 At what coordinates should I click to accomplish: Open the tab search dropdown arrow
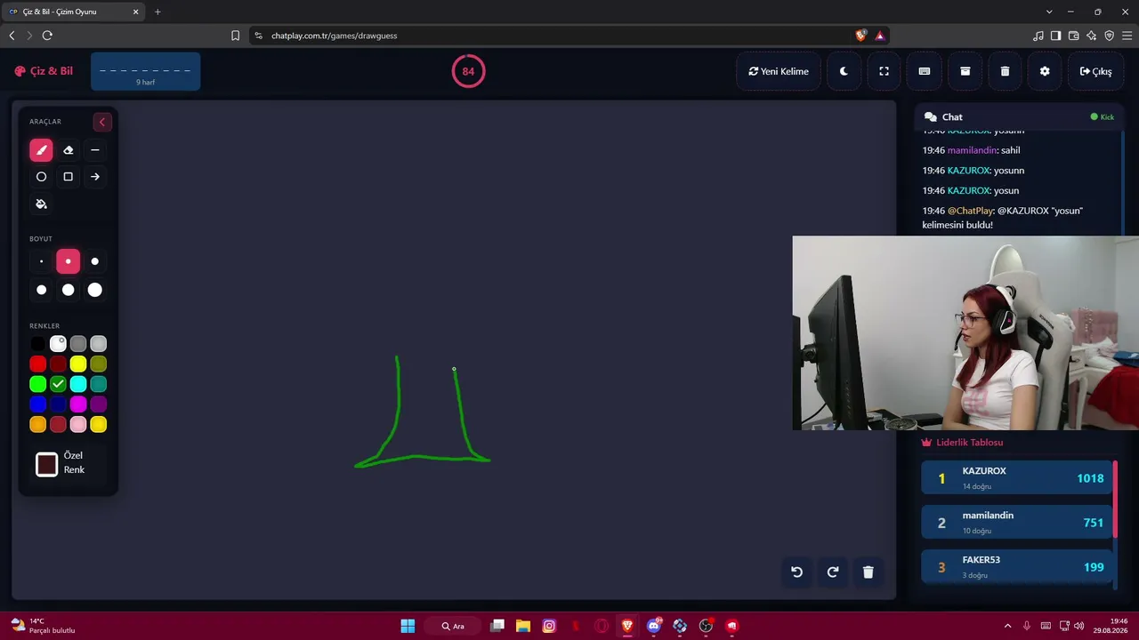click(x=1049, y=12)
